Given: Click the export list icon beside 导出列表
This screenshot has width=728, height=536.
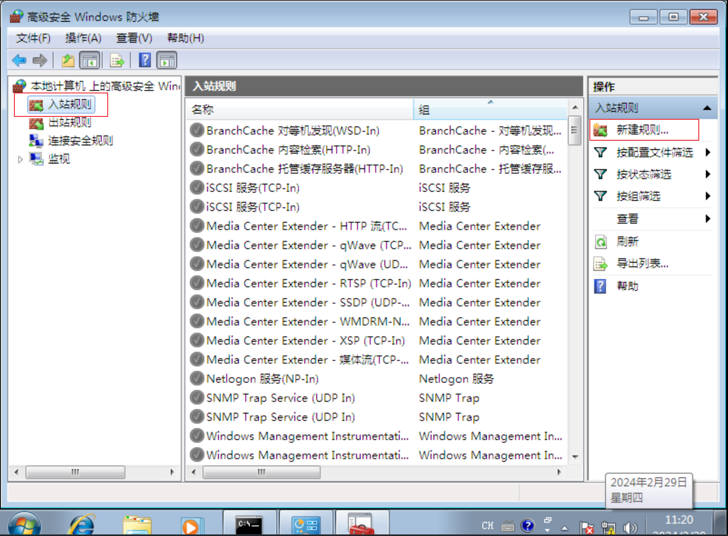Looking at the screenshot, I should [x=601, y=264].
